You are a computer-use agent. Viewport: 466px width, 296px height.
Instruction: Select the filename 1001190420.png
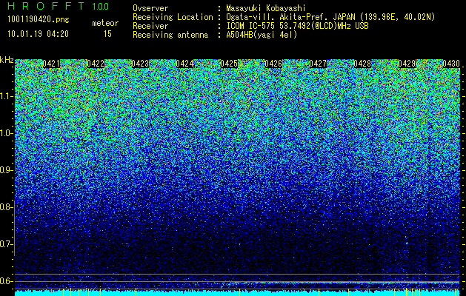(x=39, y=20)
